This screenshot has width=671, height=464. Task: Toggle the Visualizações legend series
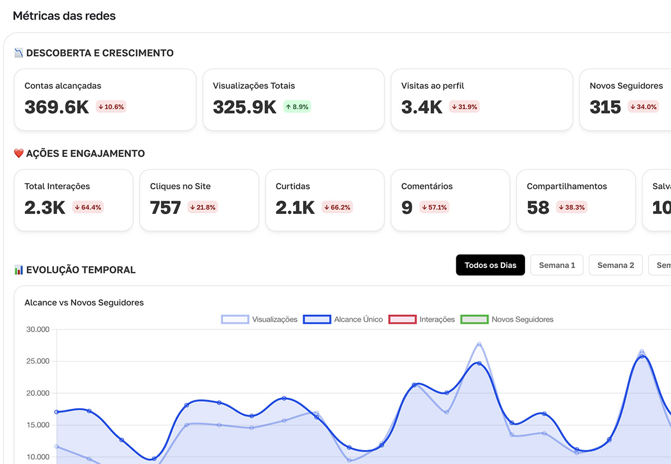[x=259, y=319]
